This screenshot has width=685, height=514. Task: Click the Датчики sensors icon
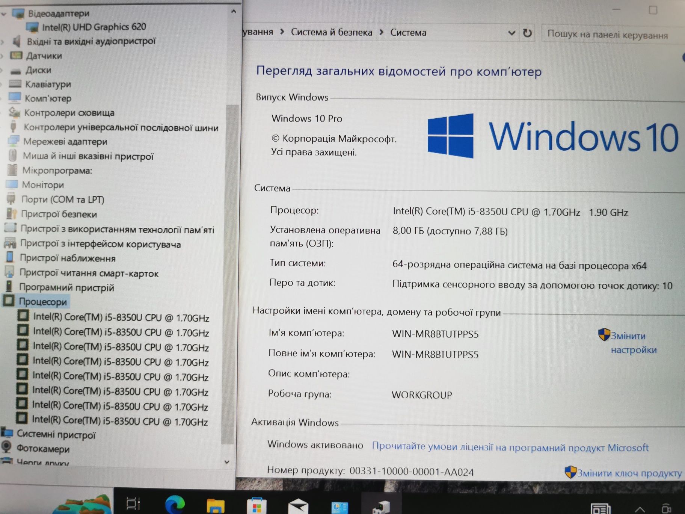point(16,56)
